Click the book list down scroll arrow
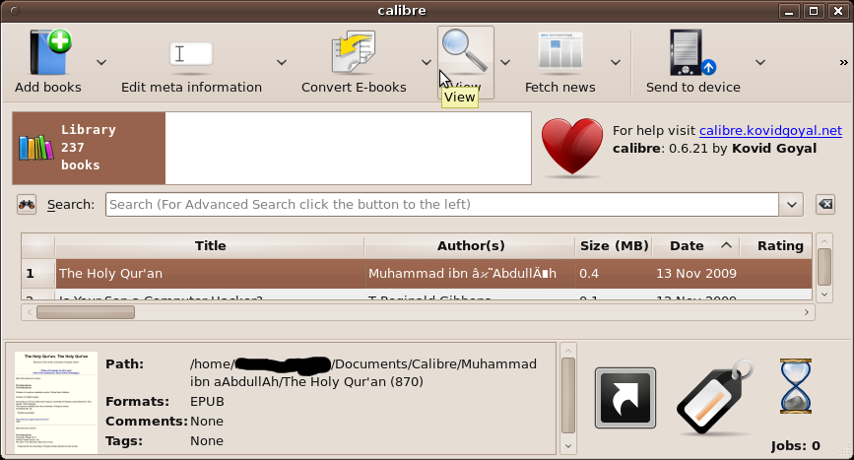 pos(824,295)
